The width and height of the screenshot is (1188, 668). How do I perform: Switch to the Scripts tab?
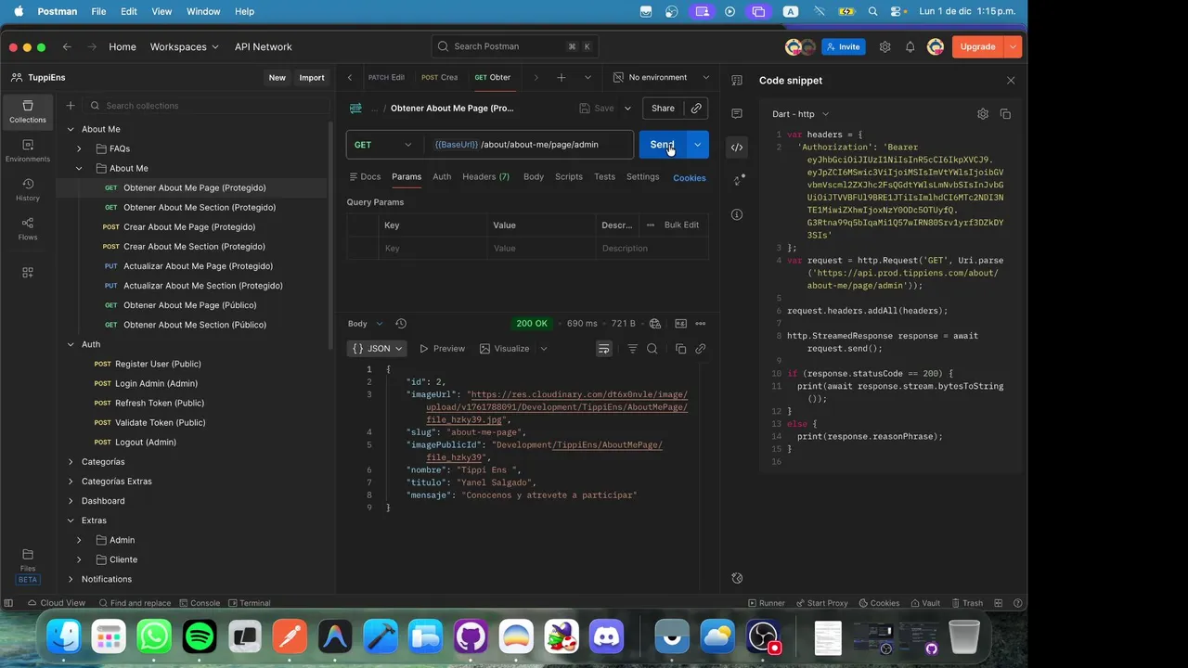pos(569,176)
